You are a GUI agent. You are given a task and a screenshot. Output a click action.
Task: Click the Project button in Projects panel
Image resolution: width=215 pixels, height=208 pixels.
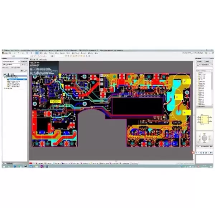click(24, 65)
